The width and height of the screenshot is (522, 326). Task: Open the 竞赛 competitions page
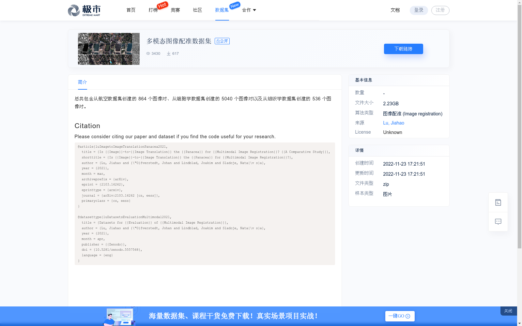pos(175,10)
